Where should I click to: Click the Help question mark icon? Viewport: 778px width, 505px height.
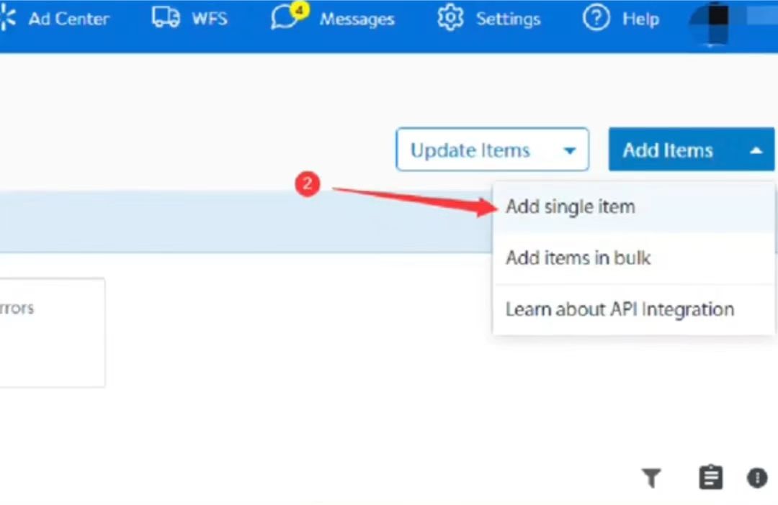pyautogui.click(x=596, y=18)
